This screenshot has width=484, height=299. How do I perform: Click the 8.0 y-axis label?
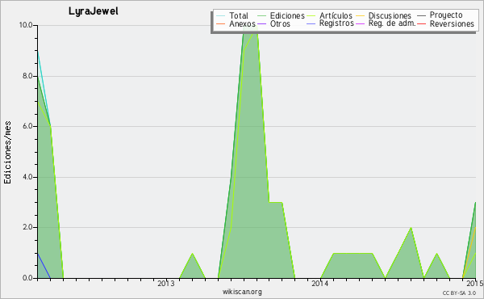[x=27, y=76]
